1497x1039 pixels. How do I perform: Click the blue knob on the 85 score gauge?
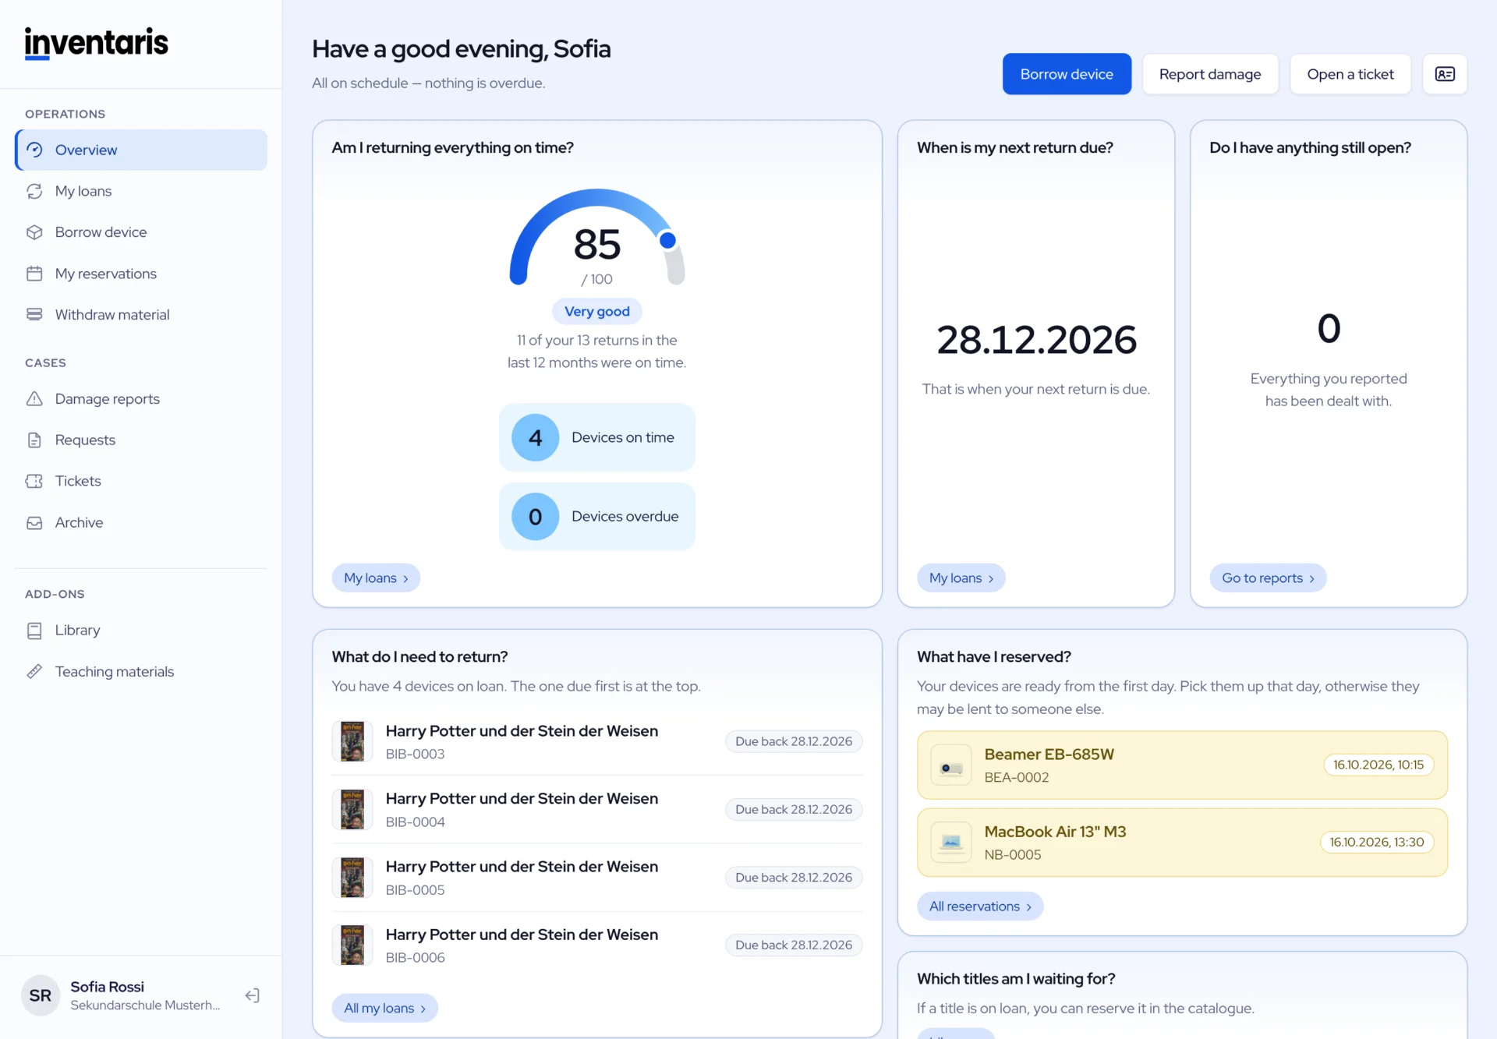667,241
